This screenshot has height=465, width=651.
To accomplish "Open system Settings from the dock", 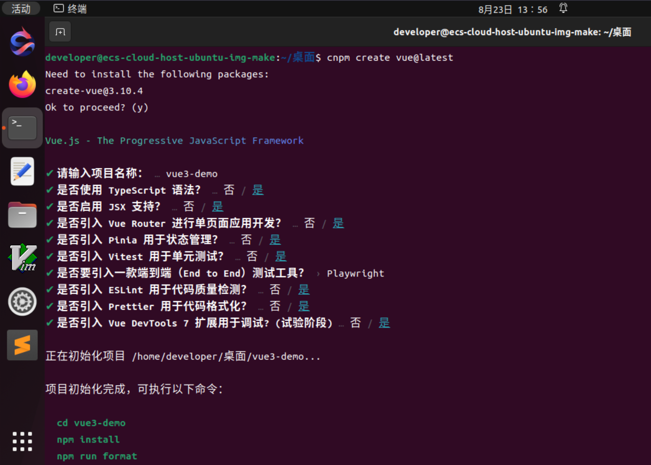I will pyautogui.click(x=22, y=301).
